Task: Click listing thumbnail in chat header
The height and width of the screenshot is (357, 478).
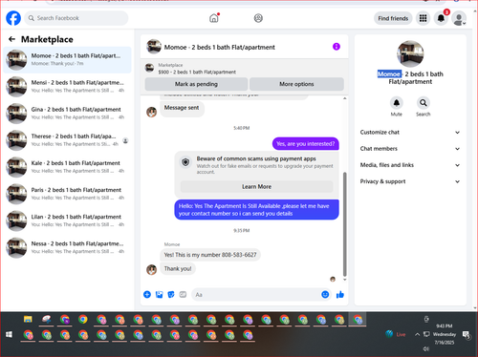Action: click(x=154, y=47)
